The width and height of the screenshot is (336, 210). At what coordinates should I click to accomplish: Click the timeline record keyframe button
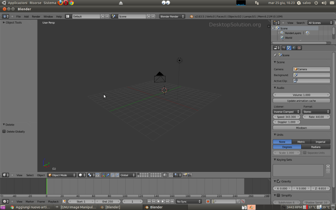(x=208, y=201)
